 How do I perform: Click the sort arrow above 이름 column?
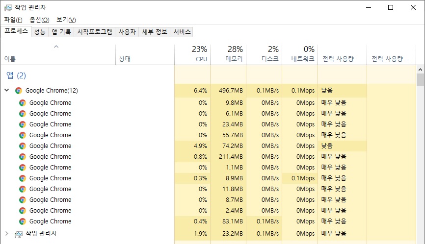coord(56,47)
